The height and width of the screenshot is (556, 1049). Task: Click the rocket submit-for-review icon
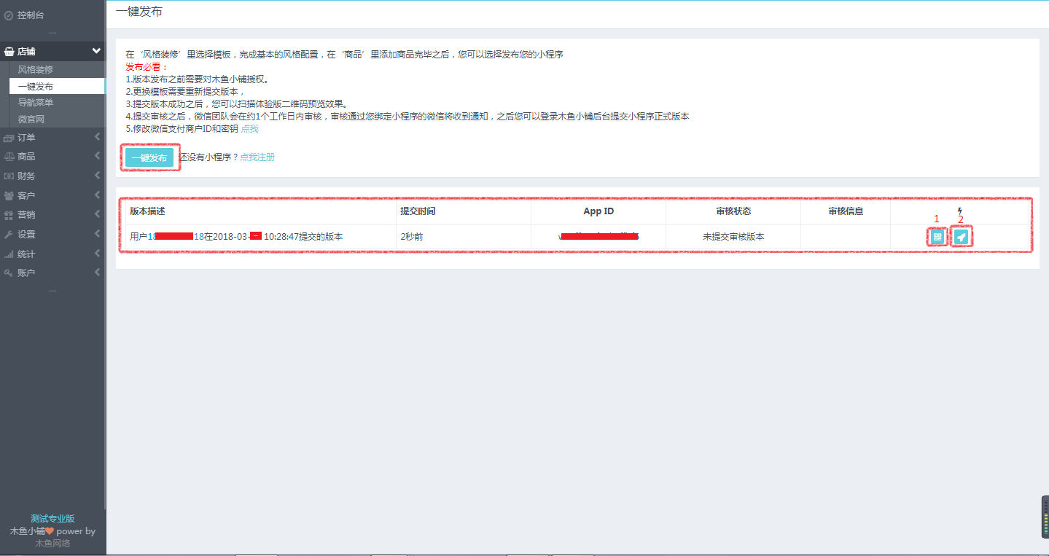click(961, 236)
